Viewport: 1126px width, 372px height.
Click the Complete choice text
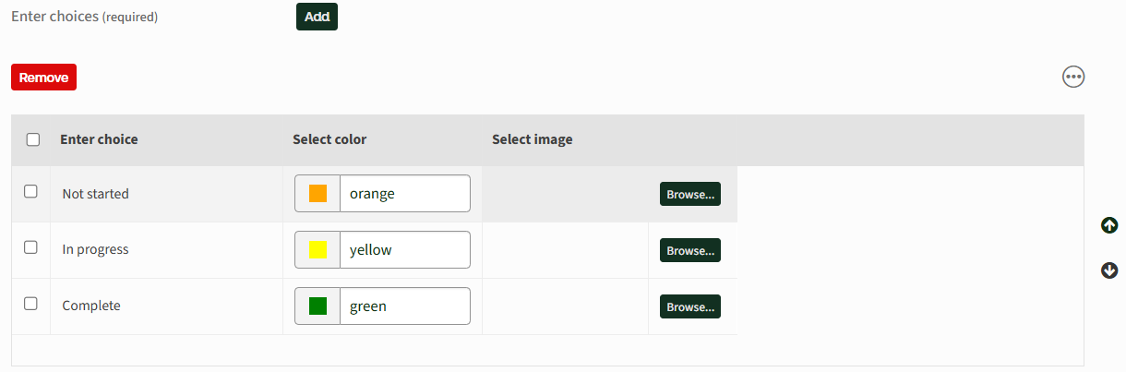click(91, 306)
